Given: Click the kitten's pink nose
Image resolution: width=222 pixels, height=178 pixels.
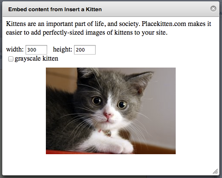Looking at the screenshot, I should [x=108, y=115].
